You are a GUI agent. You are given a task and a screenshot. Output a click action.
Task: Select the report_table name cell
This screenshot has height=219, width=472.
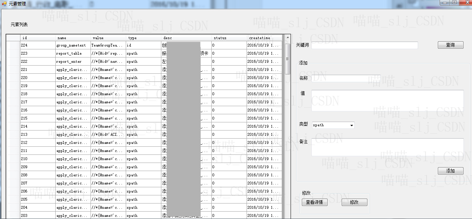[x=73, y=53]
